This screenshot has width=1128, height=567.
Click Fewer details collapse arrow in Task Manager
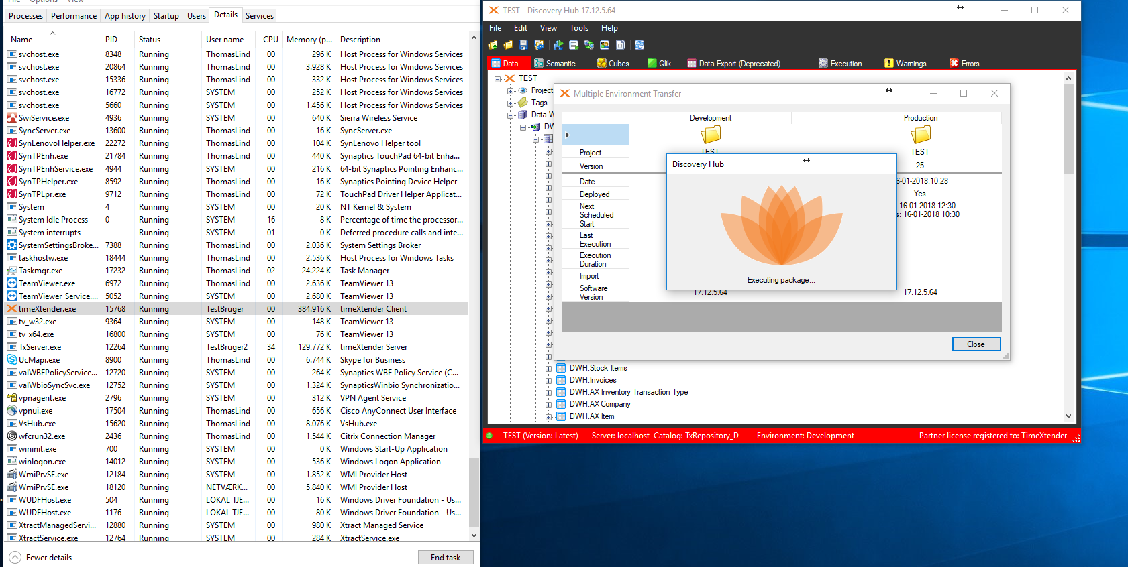click(15, 558)
